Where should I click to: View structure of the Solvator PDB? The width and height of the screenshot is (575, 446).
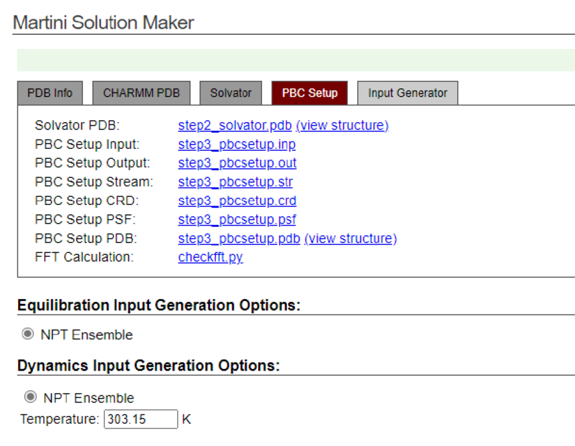tap(342, 126)
